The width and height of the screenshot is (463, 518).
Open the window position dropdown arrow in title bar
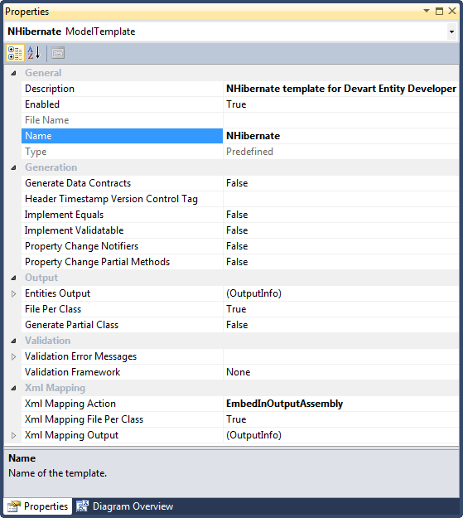pos(427,11)
